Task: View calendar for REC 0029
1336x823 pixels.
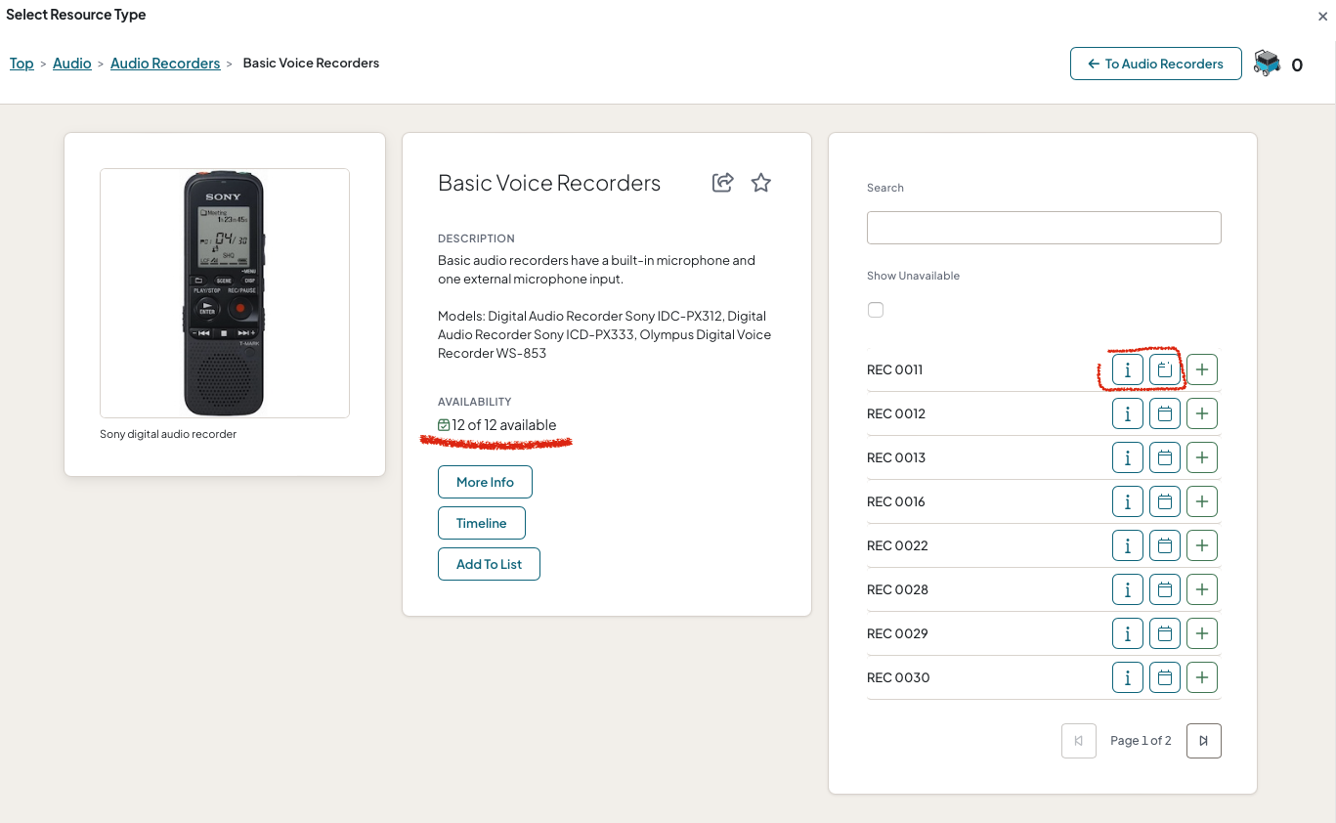Action: point(1165,633)
